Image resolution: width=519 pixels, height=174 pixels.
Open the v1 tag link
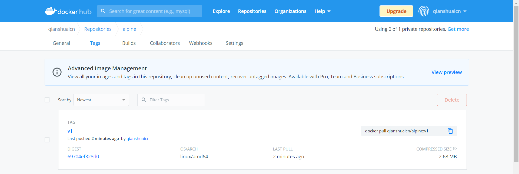tap(70, 131)
